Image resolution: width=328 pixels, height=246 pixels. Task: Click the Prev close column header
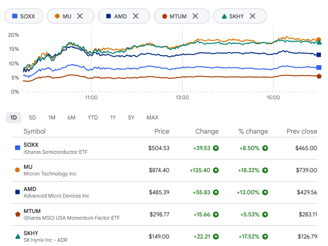click(x=302, y=131)
